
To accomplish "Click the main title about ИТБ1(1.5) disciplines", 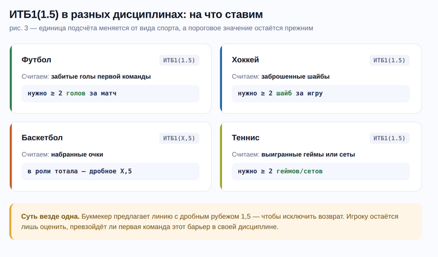I will click(136, 14).
